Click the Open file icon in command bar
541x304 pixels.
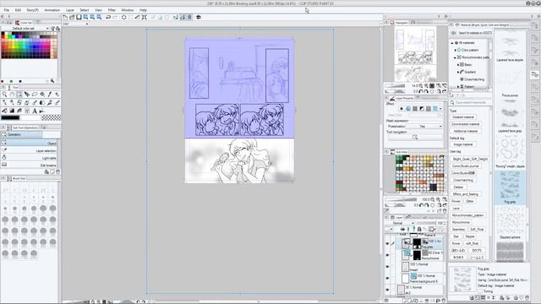point(72,17)
